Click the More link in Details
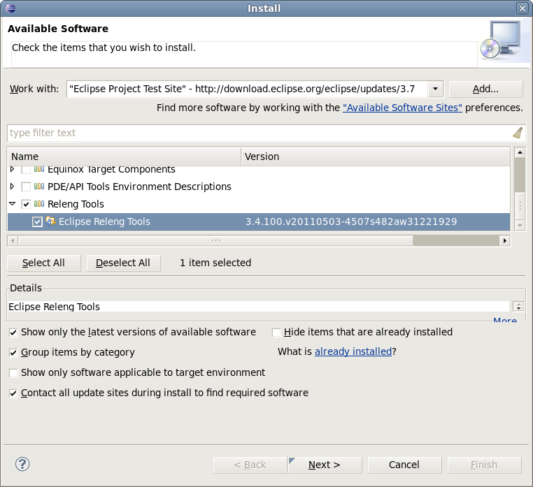Image resolution: width=533 pixels, height=487 pixels. click(x=505, y=320)
